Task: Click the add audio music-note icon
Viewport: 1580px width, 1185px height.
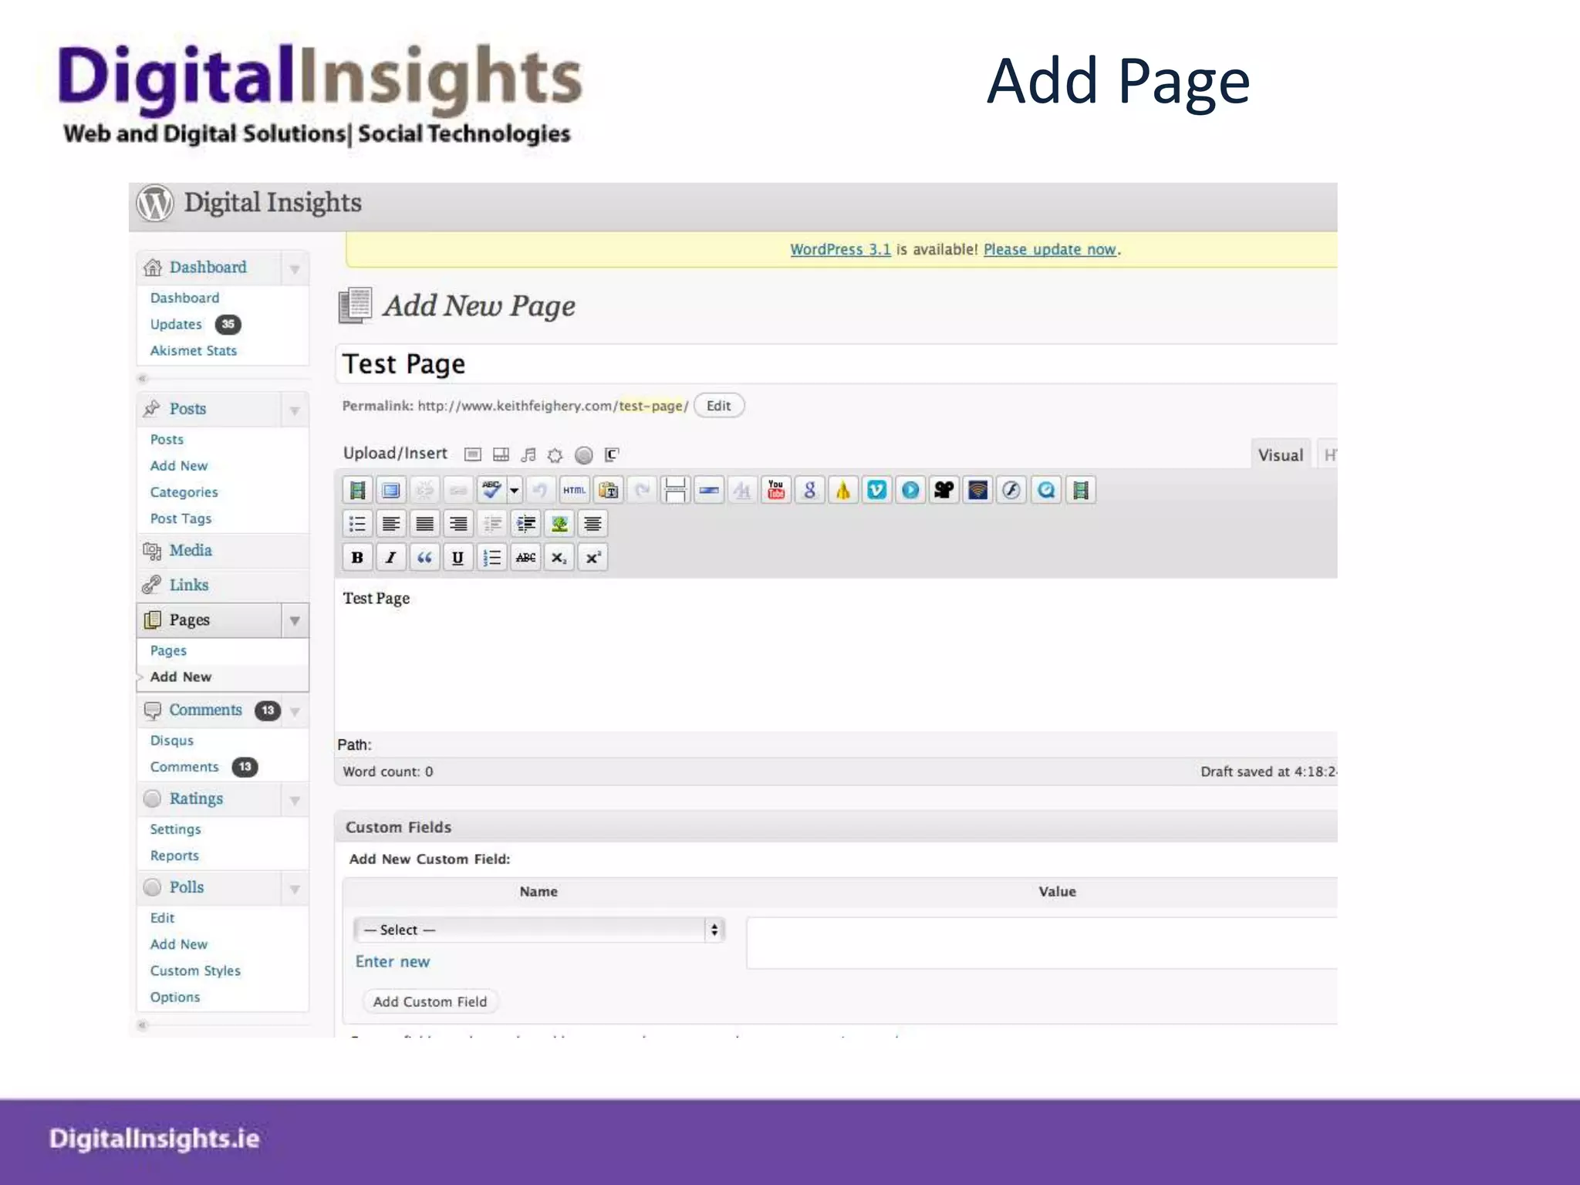Action: (528, 454)
